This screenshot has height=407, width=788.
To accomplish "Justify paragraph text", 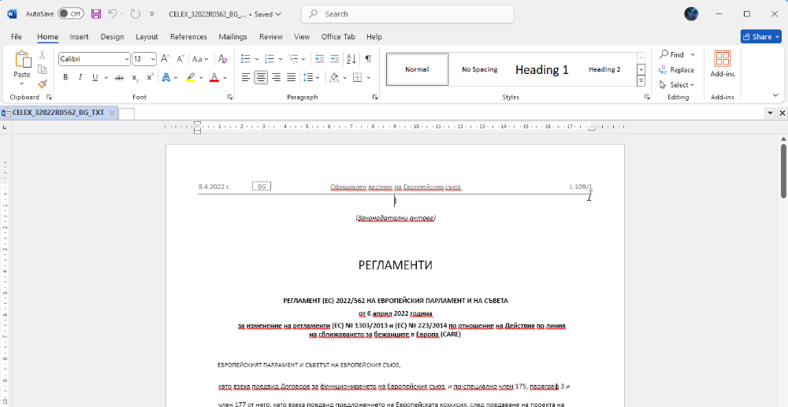I will tap(291, 78).
